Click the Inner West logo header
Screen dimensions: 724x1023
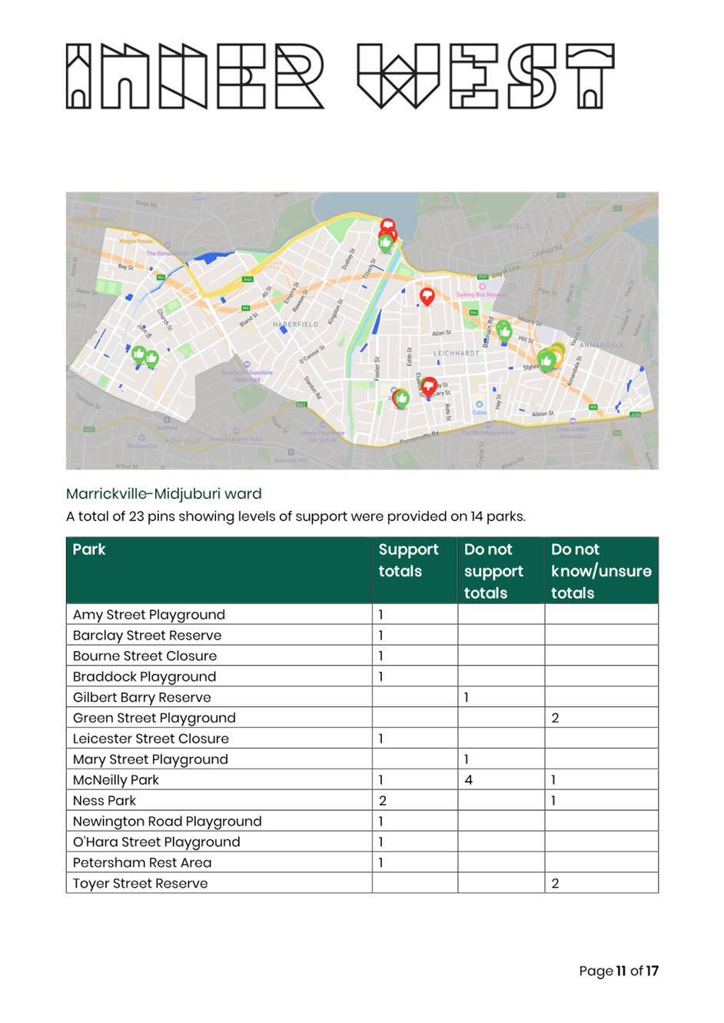[x=340, y=76]
